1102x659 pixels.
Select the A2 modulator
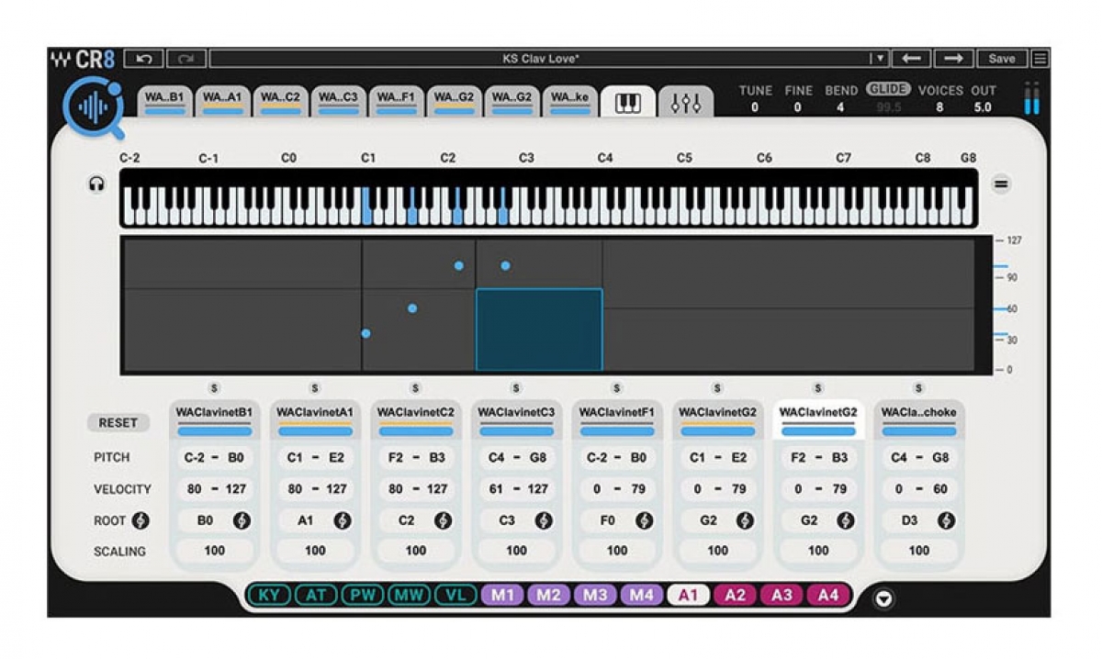pyautogui.click(x=736, y=595)
